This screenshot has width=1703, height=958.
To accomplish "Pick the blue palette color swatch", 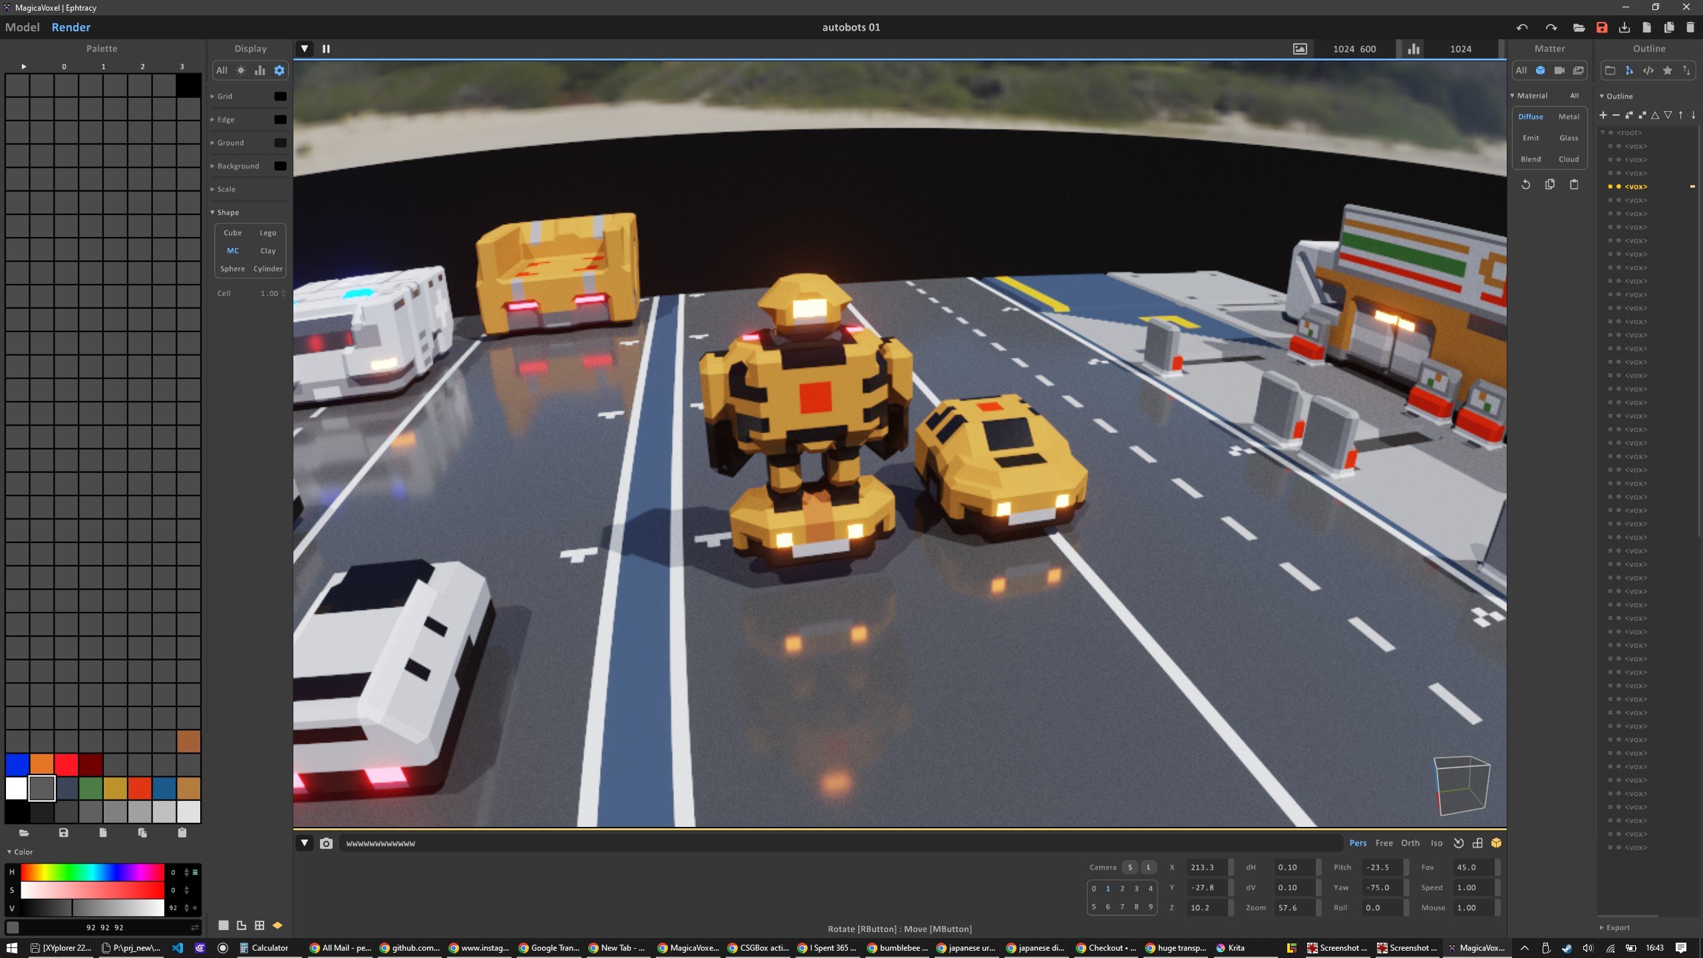I will tap(17, 764).
